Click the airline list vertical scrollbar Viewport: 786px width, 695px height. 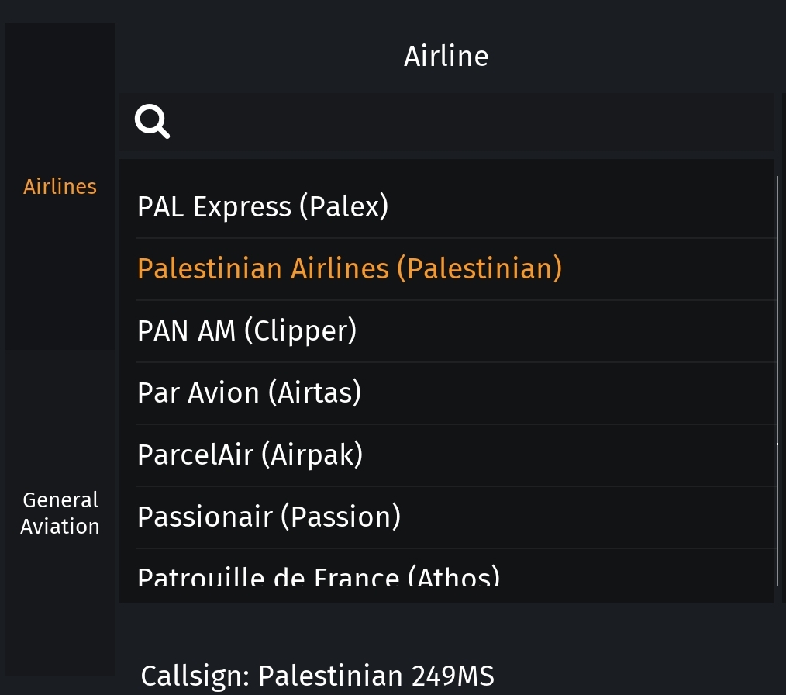point(777,310)
